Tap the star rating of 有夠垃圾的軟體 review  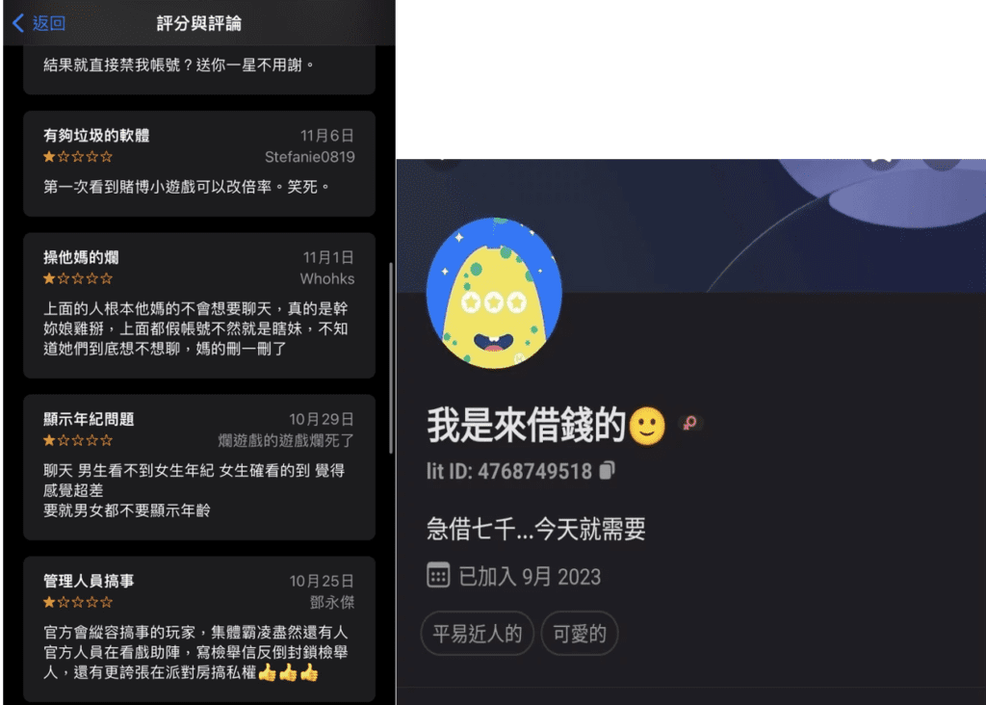click(77, 157)
